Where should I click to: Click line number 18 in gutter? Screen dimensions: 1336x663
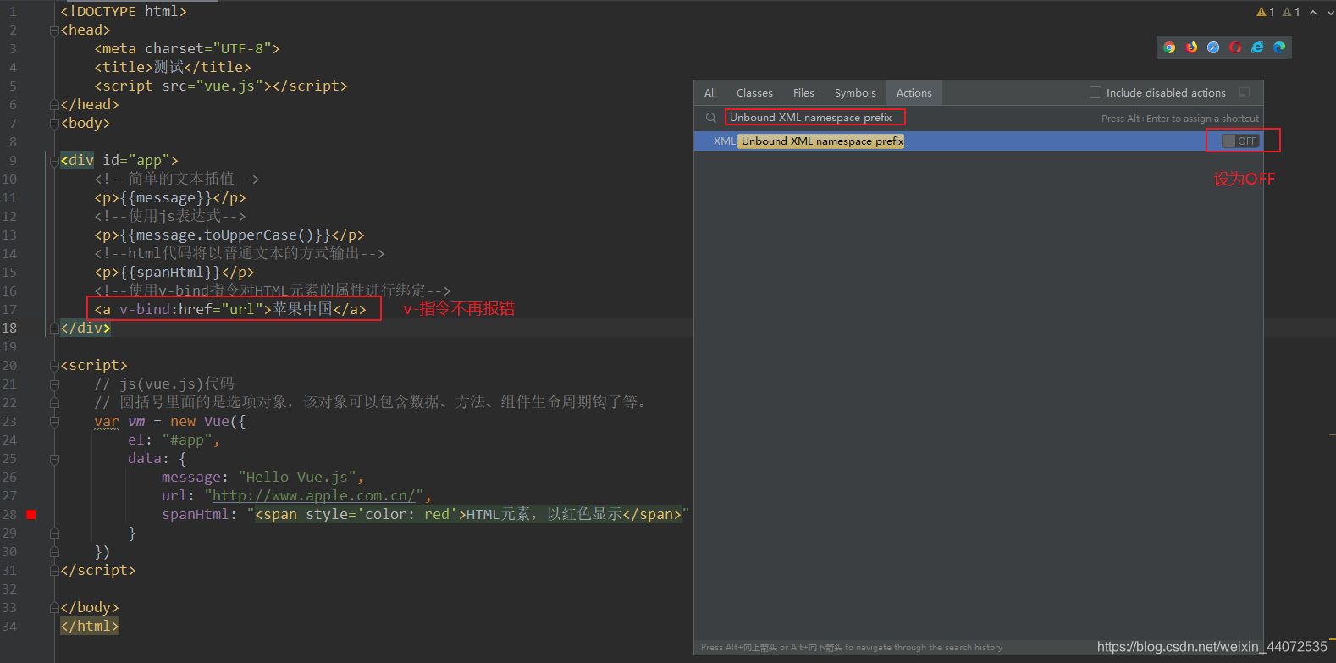9,328
